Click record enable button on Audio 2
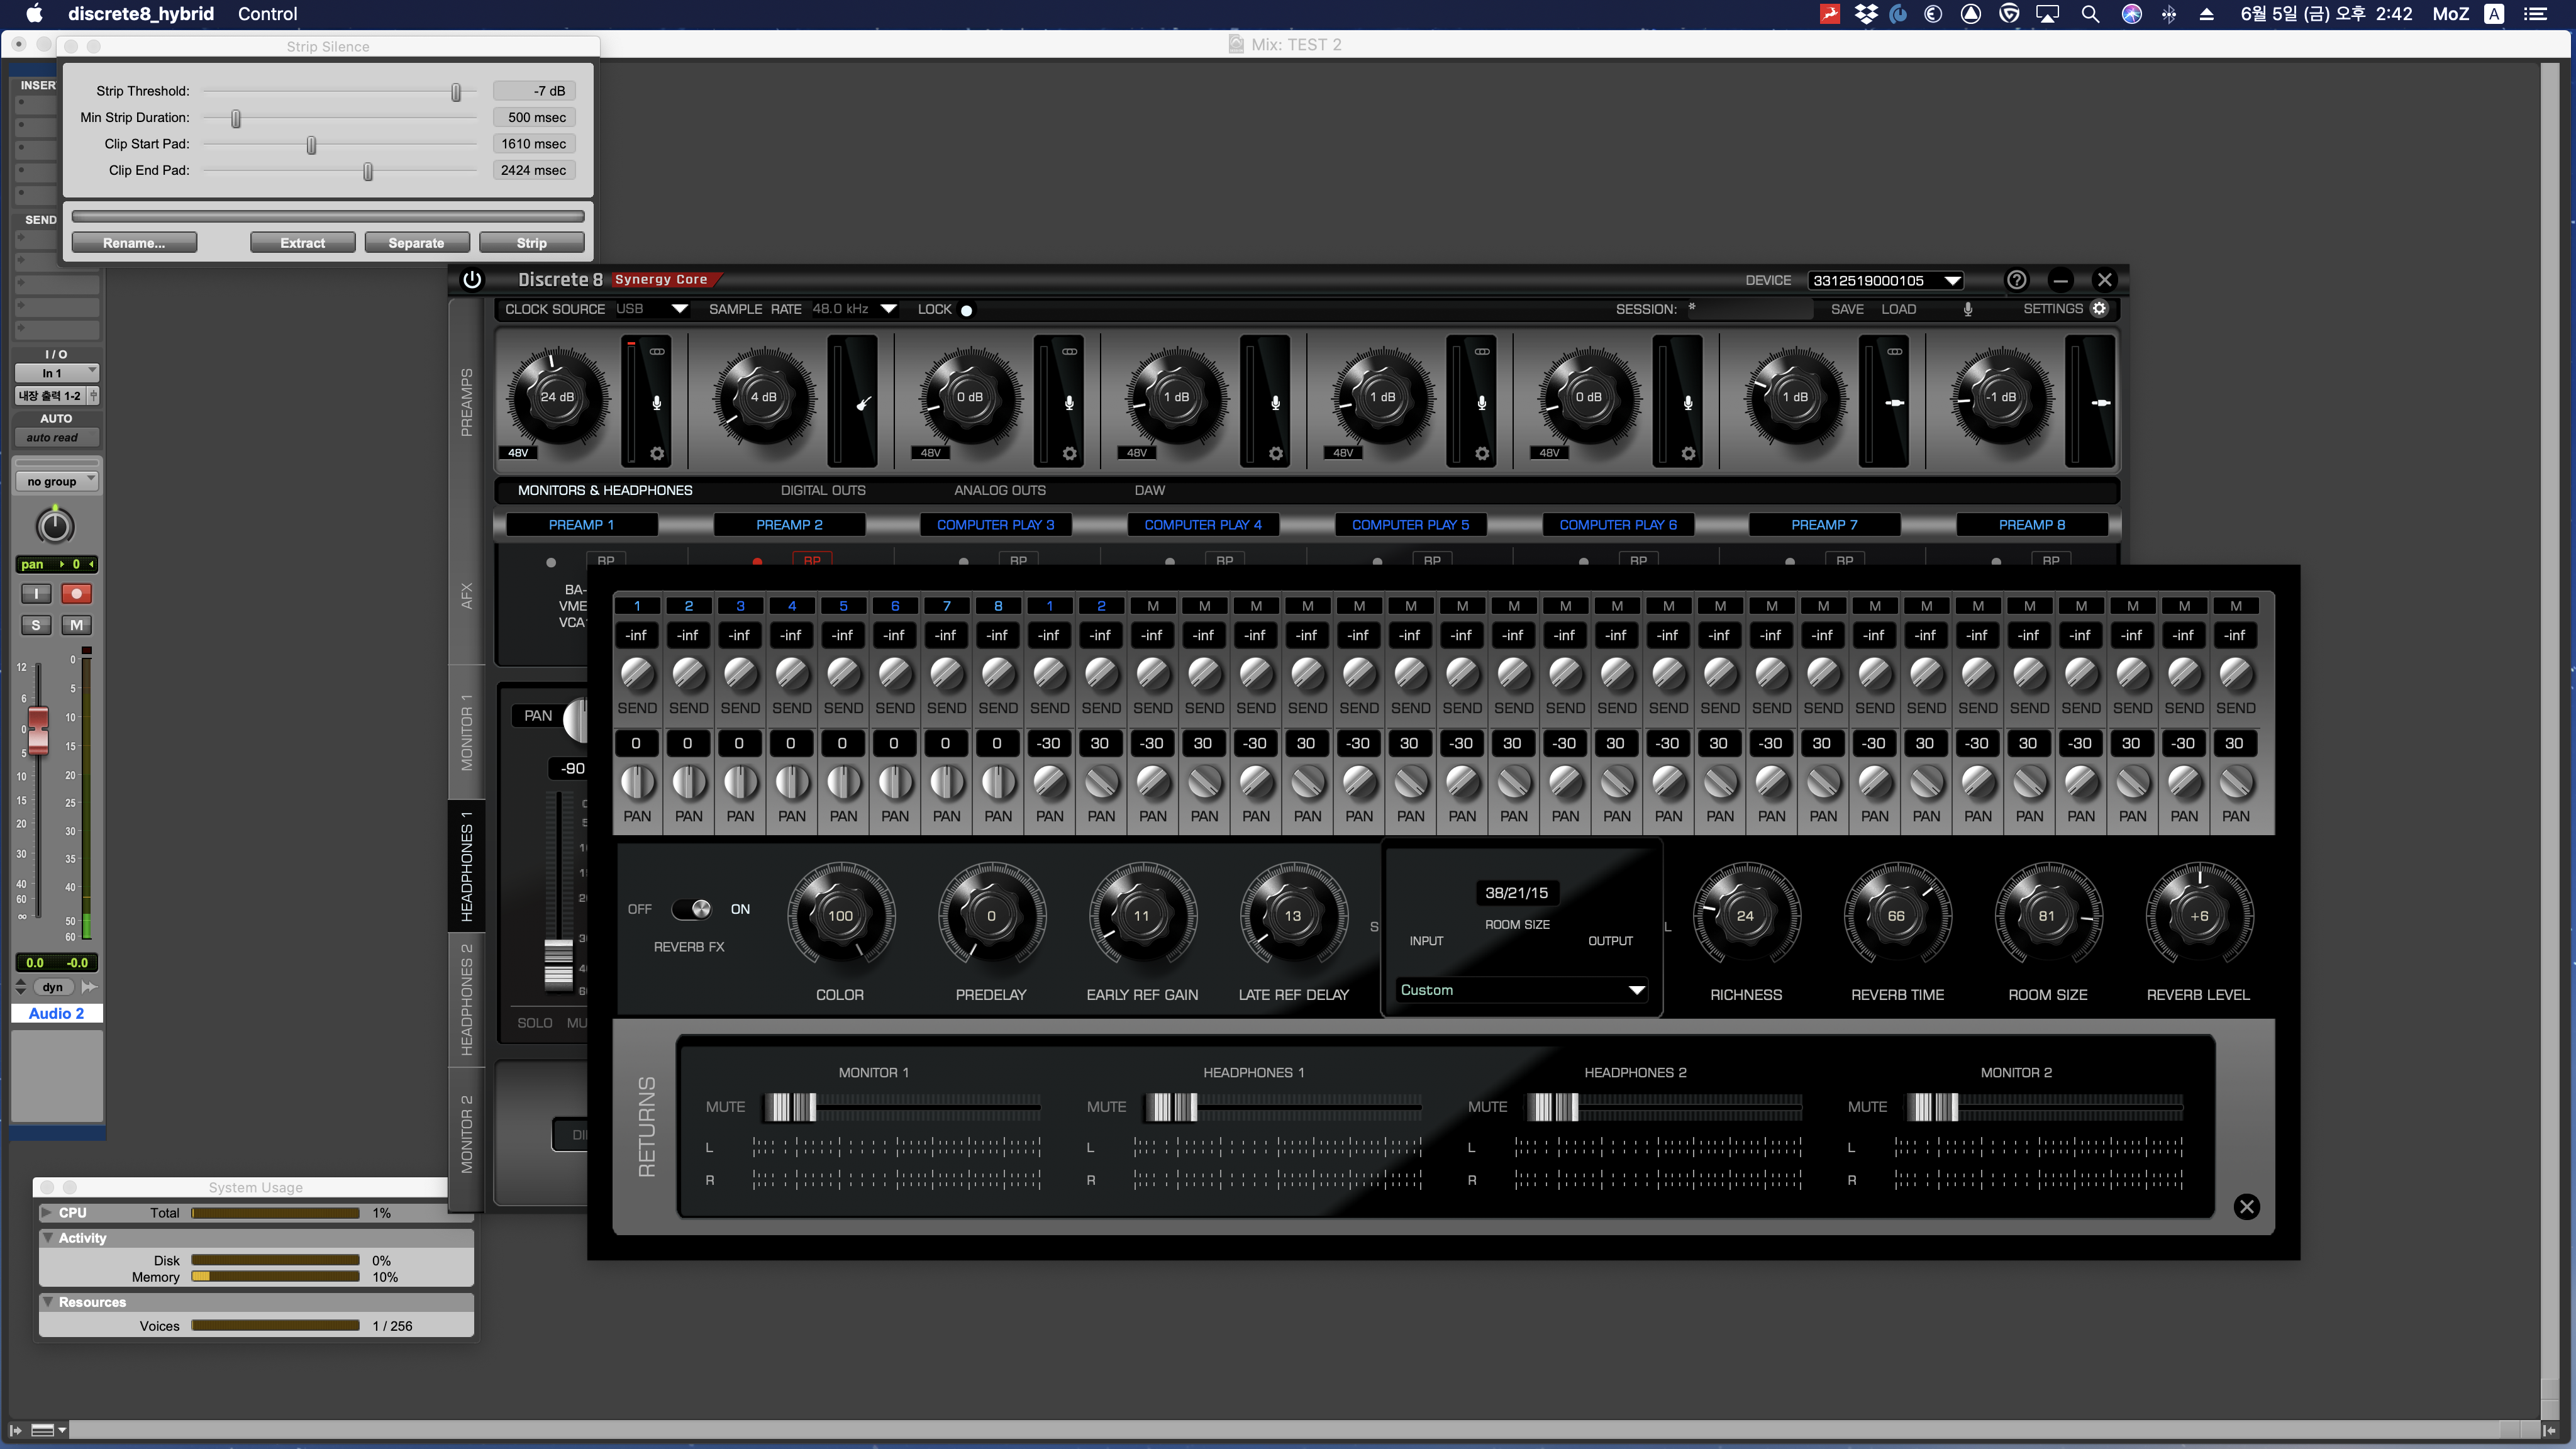Image resolution: width=2576 pixels, height=1449 pixels. point(76,594)
